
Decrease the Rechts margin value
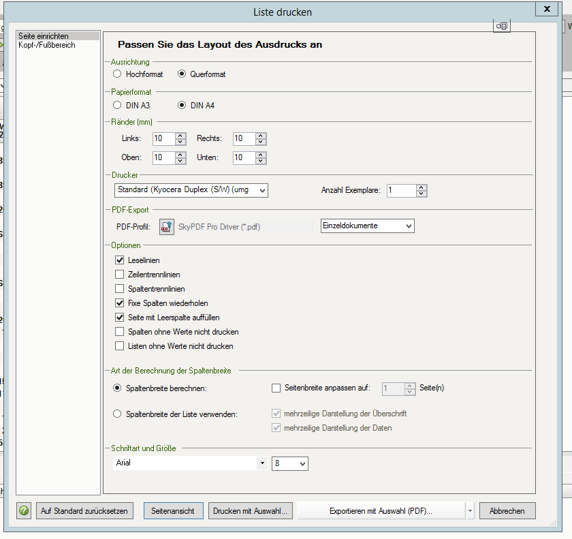click(x=260, y=142)
